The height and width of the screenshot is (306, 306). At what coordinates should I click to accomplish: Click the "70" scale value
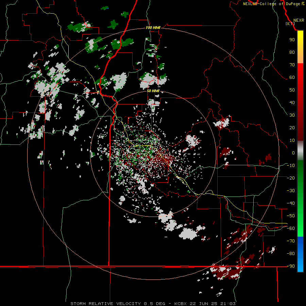pos(292,65)
